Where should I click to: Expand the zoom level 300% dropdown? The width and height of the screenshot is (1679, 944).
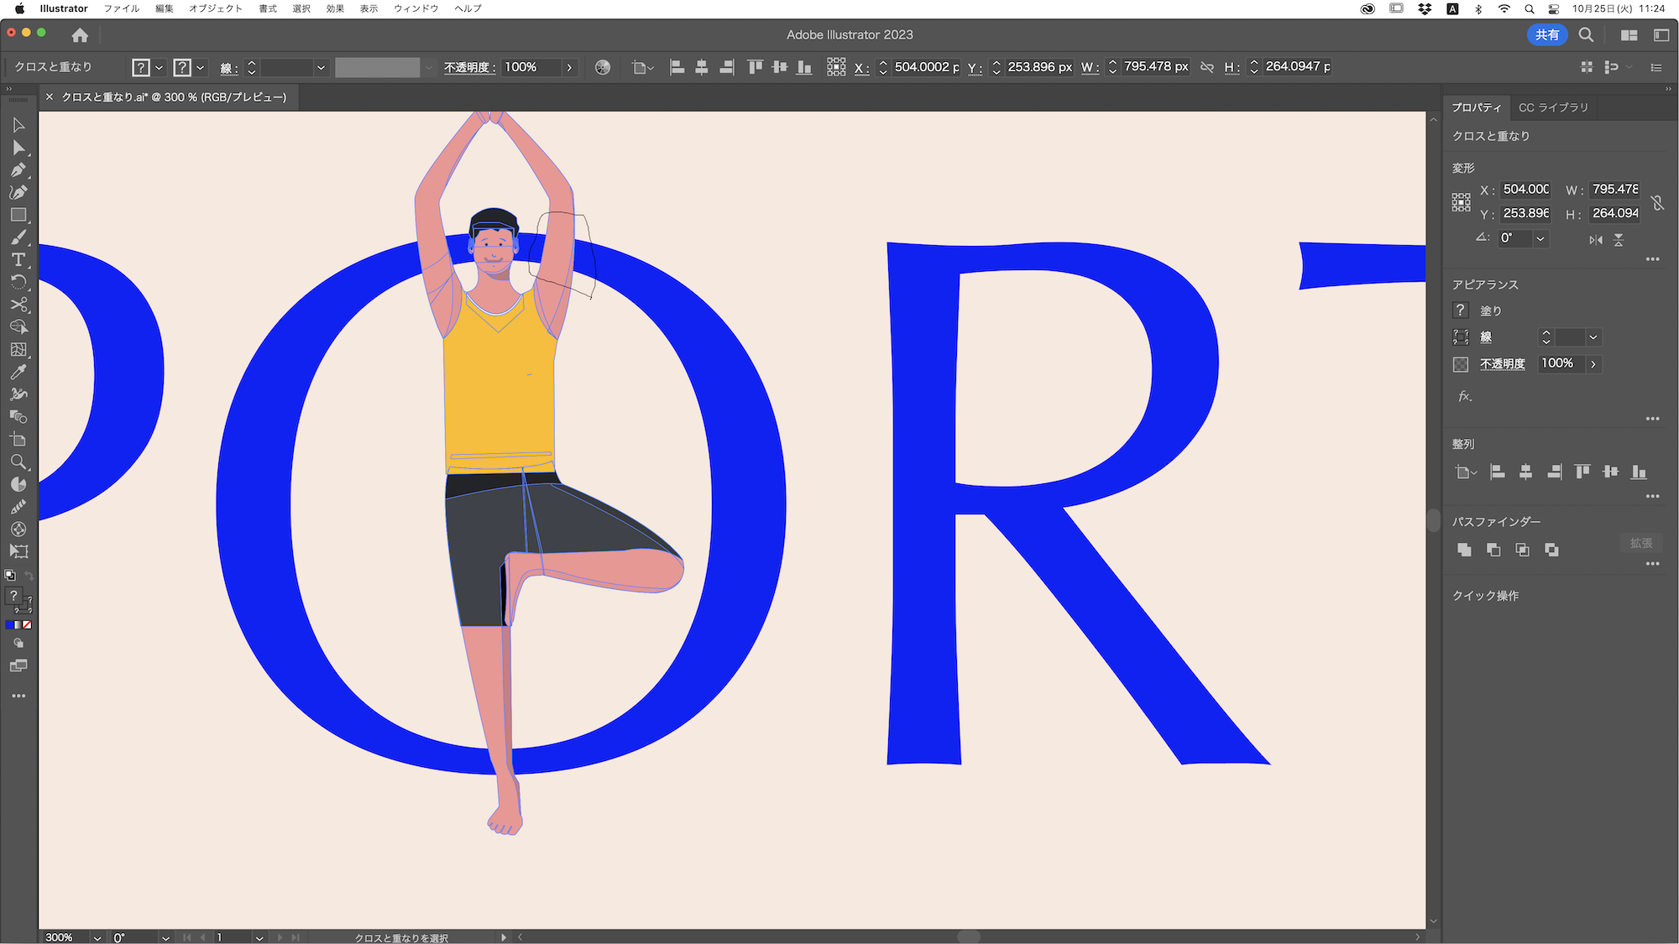click(97, 937)
